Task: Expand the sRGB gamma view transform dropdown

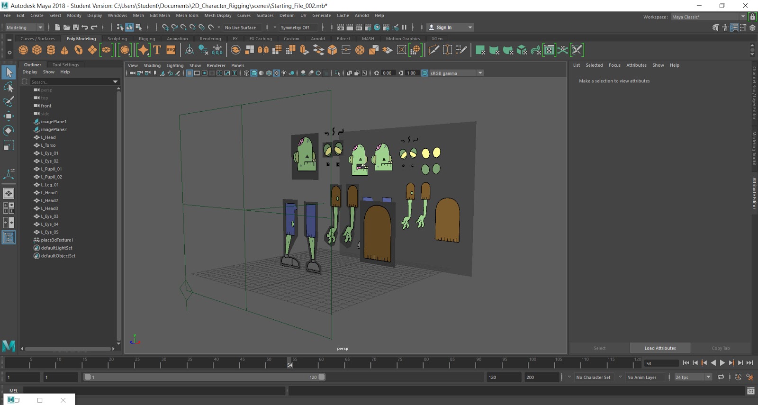Action: (480, 73)
